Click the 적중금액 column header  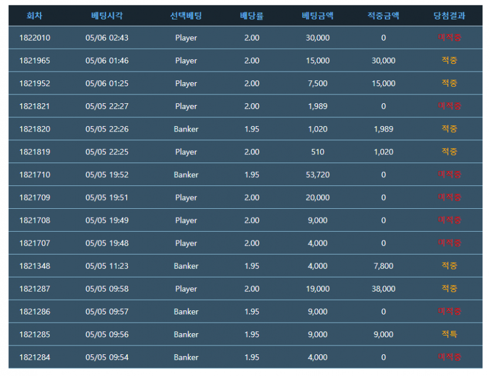click(x=383, y=16)
